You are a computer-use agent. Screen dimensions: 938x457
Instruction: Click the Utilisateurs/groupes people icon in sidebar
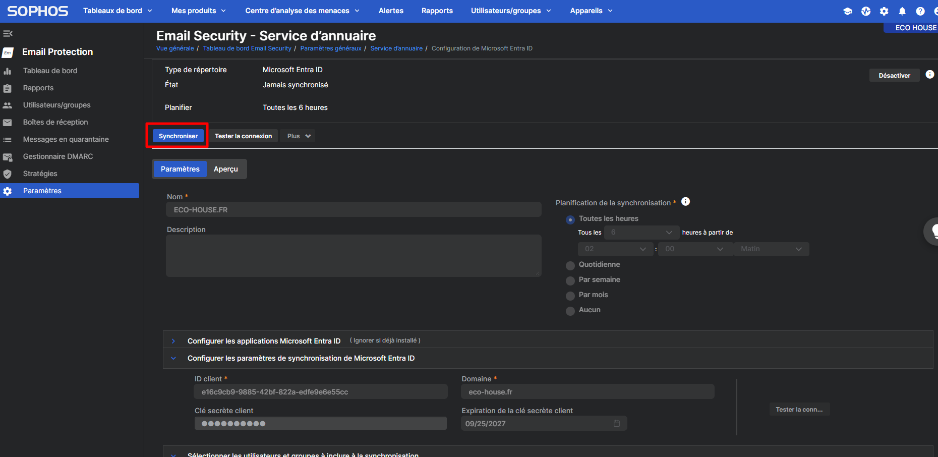7,105
